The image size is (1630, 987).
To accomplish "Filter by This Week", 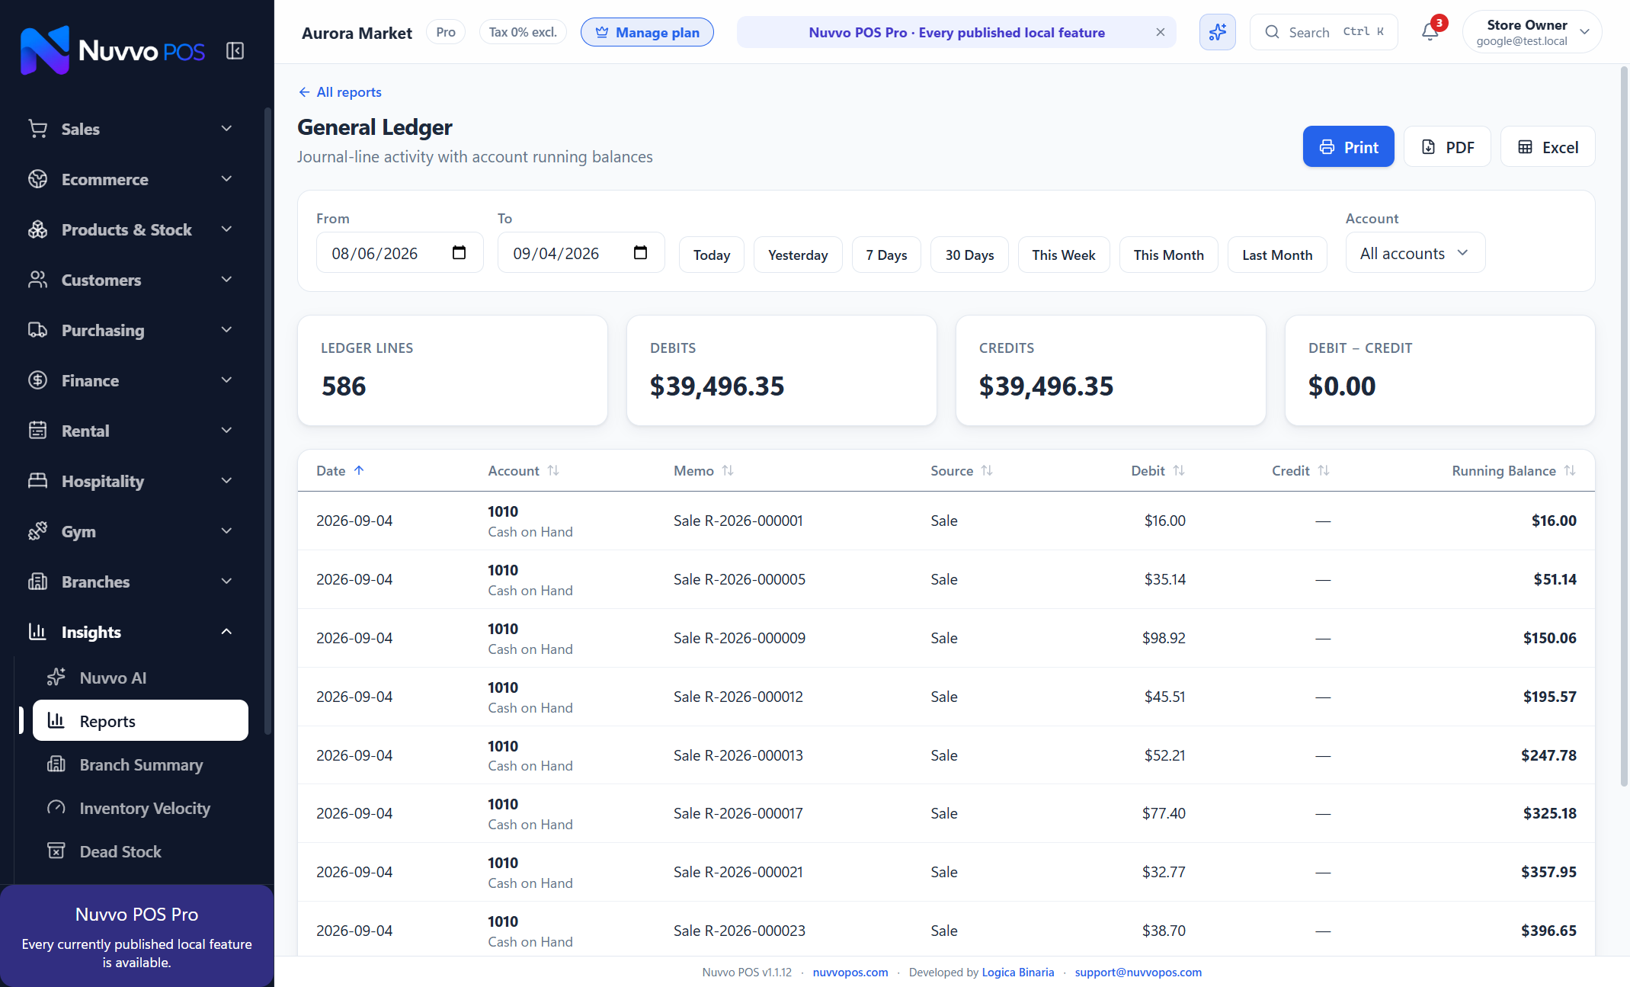I will pos(1064,255).
